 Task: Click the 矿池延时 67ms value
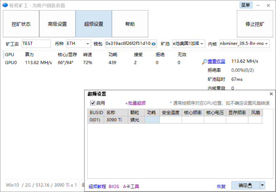click(x=237, y=80)
